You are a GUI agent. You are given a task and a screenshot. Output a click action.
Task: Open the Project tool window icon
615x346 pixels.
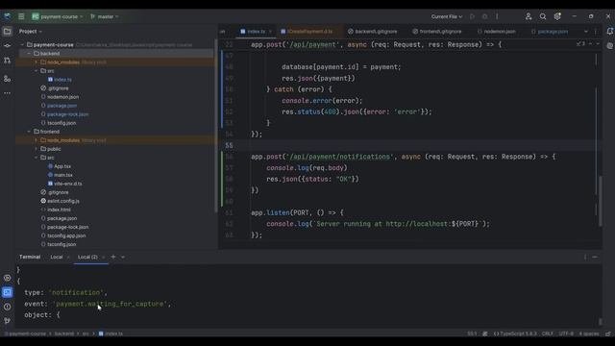coord(7,32)
